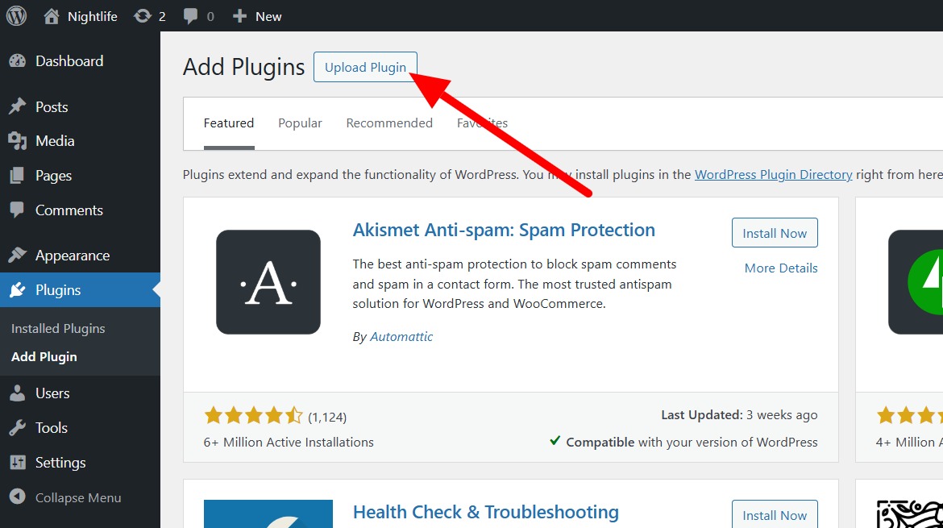943x528 pixels.
Task: Click the Akismet plugin thumbnail
Action: 268,282
